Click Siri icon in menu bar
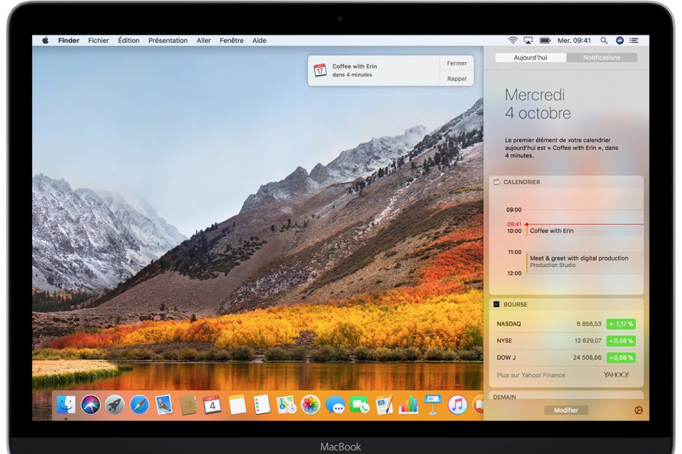Viewport: 682px width, 454px height. click(x=620, y=41)
